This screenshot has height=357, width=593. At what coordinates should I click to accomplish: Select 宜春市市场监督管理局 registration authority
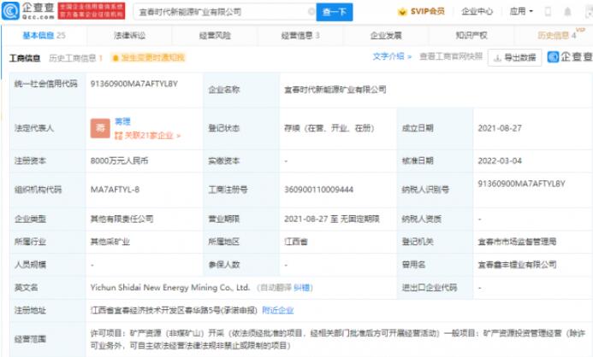tap(517, 242)
